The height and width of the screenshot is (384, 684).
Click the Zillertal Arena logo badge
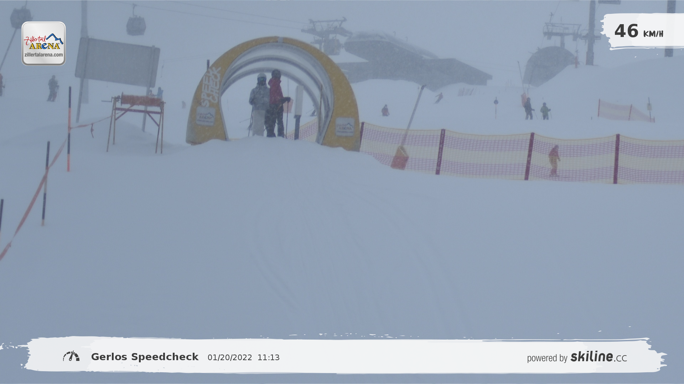(43, 43)
